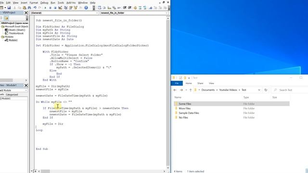Open the Tools menu
The width and height of the screenshot is (308, 173).
[61, 3]
